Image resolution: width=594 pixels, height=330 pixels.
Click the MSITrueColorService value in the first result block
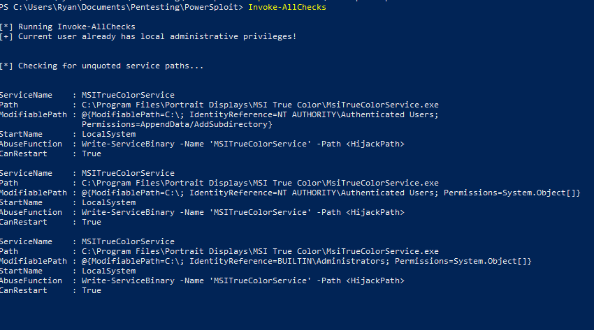click(128, 95)
